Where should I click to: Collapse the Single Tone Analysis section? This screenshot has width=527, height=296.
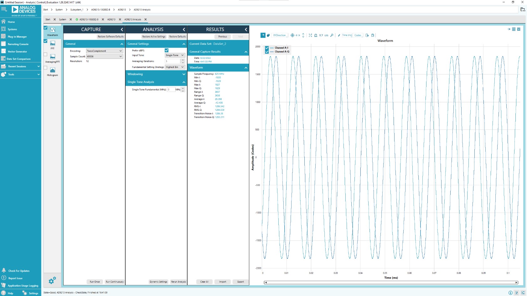coord(183,82)
